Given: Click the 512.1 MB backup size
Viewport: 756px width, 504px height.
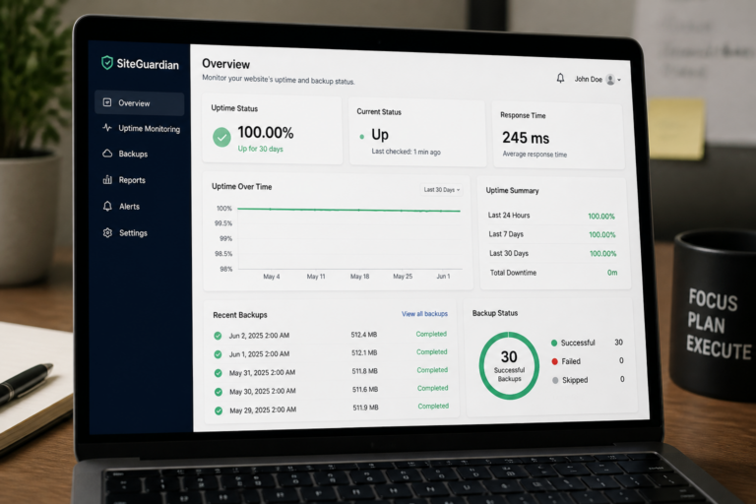Looking at the screenshot, I should click(x=364, y=353).
